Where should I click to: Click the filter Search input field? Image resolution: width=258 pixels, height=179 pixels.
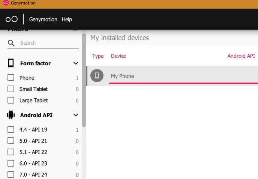(x=47, y=43)
